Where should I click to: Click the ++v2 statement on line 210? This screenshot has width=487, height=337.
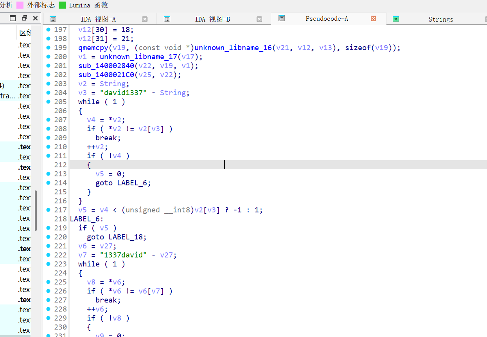click(97, 147)
